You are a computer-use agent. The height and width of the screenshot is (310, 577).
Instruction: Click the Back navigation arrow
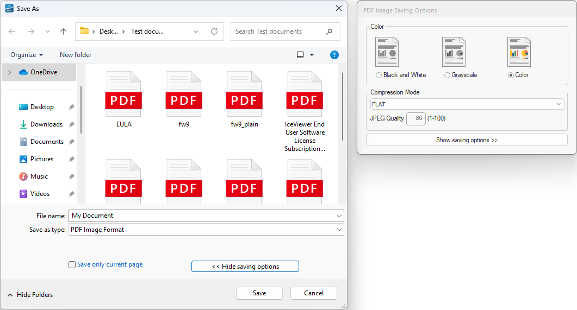click(x=12, y=31)
